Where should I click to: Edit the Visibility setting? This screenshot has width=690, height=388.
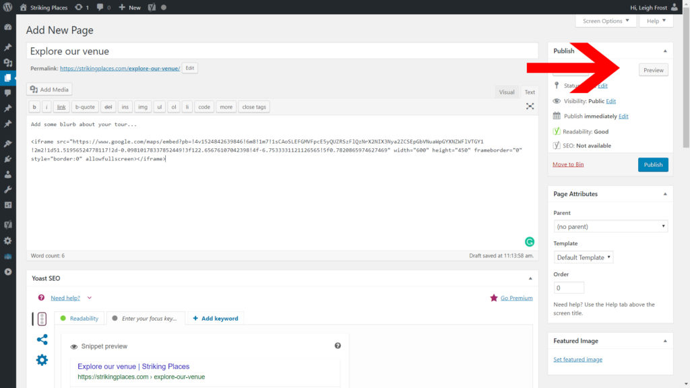point(610,101)
